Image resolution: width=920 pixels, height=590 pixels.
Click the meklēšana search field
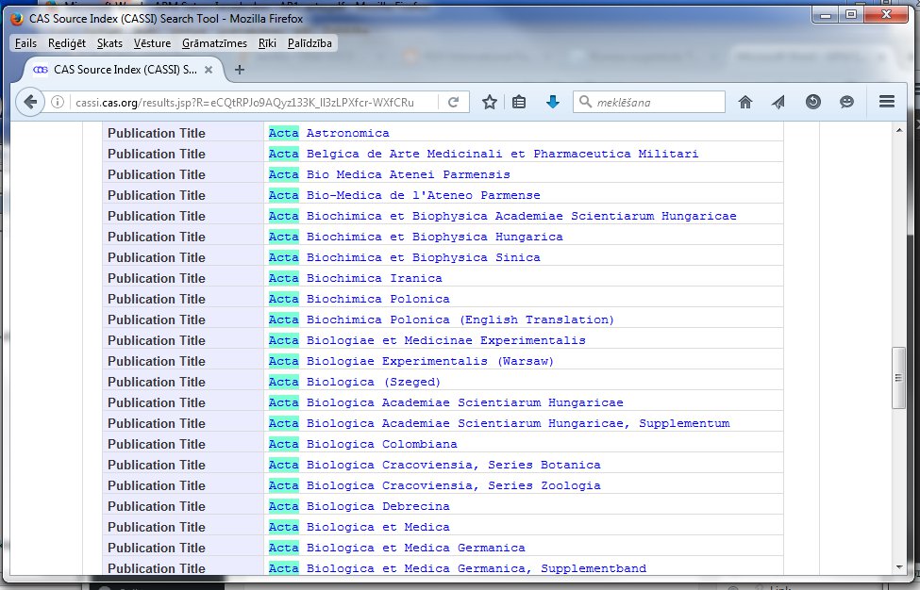pyautogui.click(x=658, y=102)
